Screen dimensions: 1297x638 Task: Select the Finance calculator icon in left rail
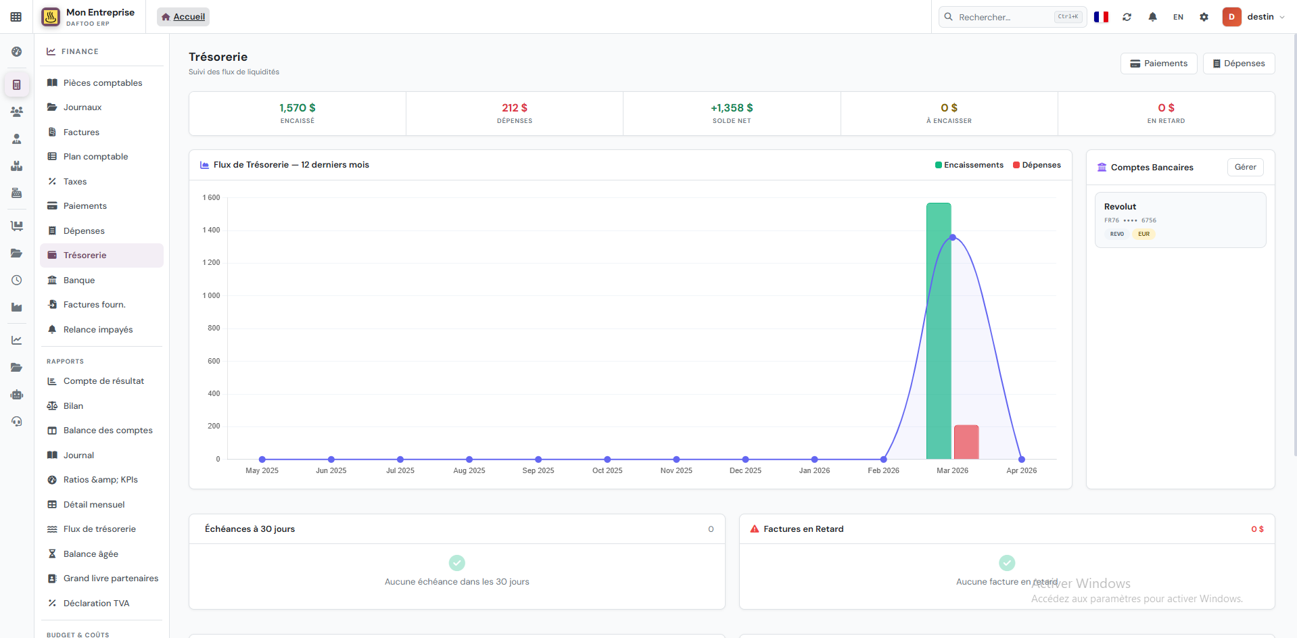tap(16, 84)
